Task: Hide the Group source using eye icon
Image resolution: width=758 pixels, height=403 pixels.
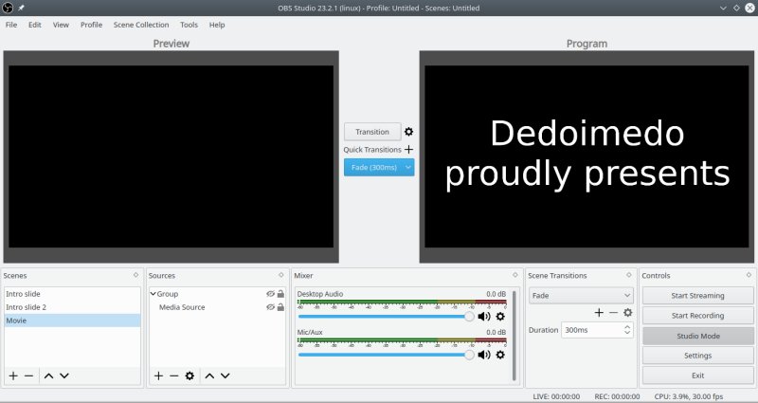Action: [270, 294]
